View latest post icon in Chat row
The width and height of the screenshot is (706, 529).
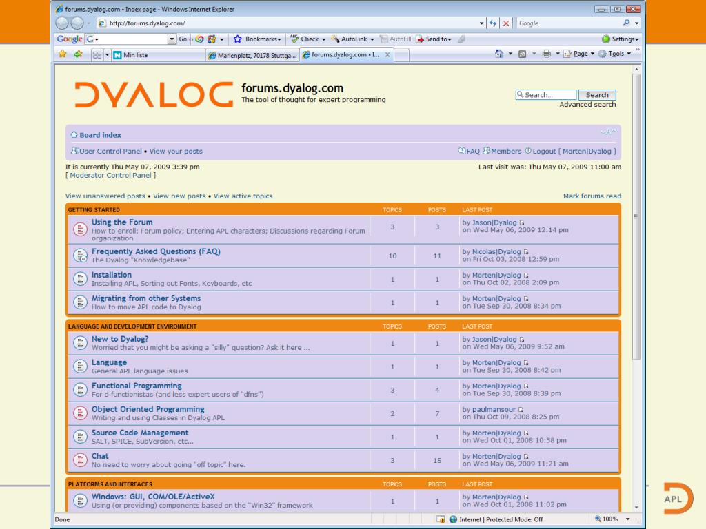[526, 456]
